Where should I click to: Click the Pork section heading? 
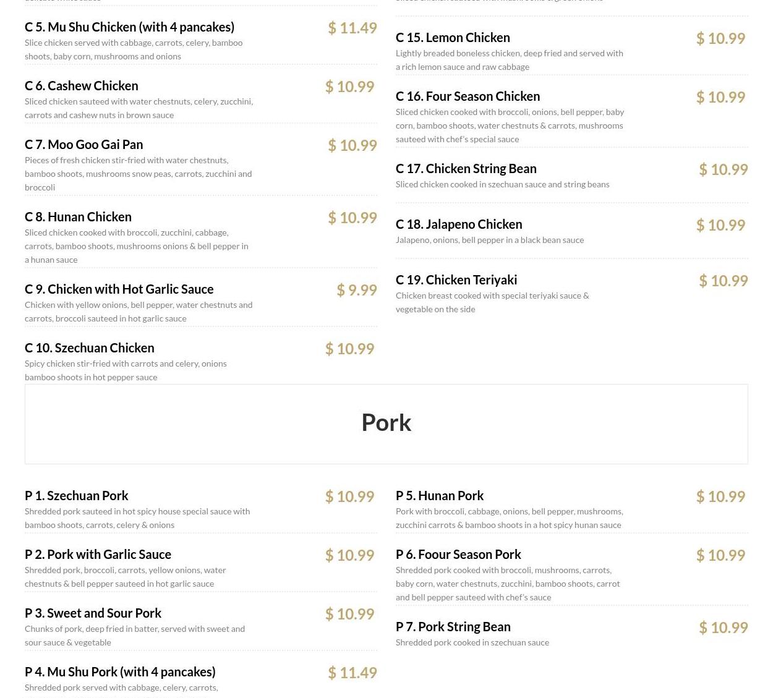[386, 422]
